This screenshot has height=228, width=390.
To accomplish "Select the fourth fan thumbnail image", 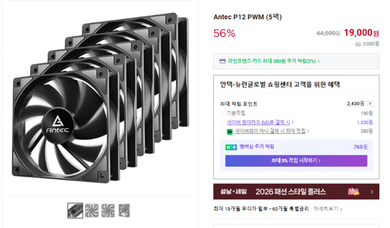I will coord(124,210).
